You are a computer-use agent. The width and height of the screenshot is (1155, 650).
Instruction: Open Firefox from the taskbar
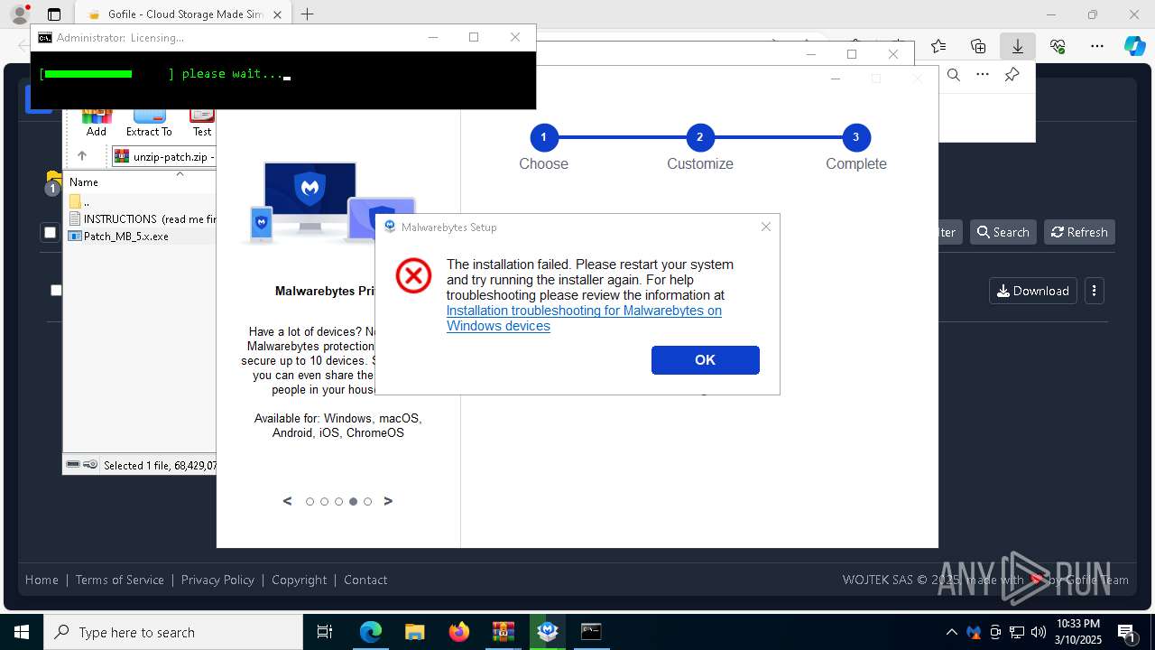(x=459, y=632)
